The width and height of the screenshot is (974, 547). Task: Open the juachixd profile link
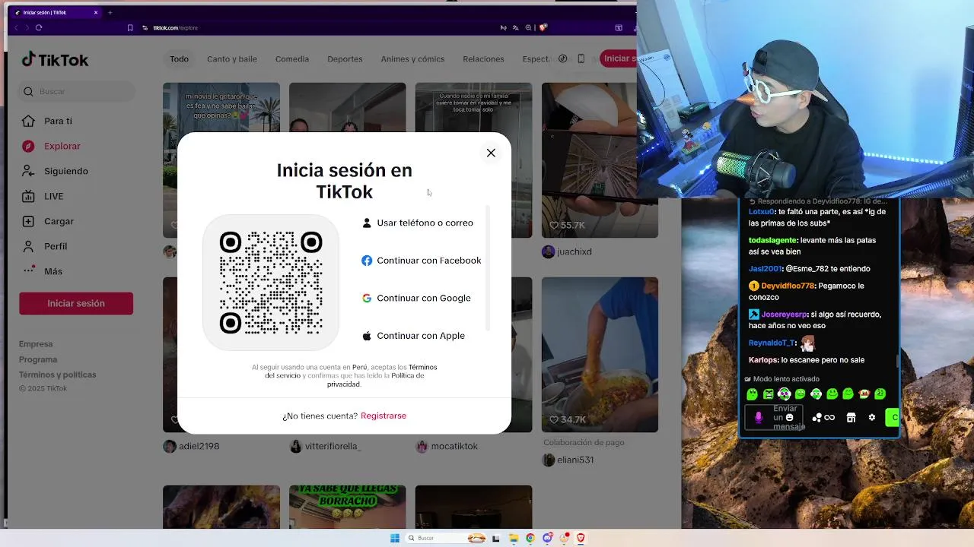pos(574,251)
